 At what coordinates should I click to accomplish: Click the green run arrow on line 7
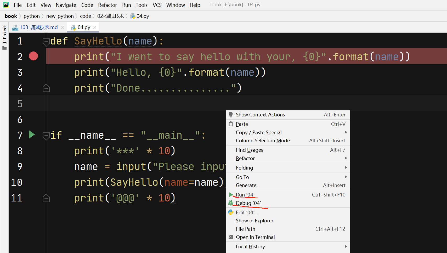point(32,134)
